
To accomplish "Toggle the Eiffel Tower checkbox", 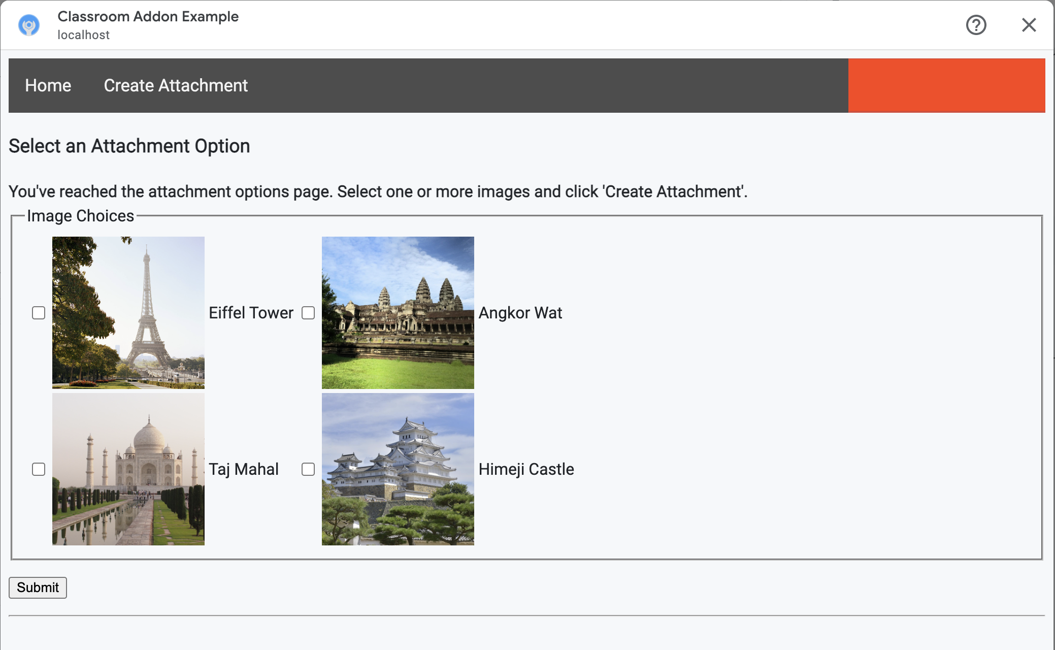I will click(39, 313).
